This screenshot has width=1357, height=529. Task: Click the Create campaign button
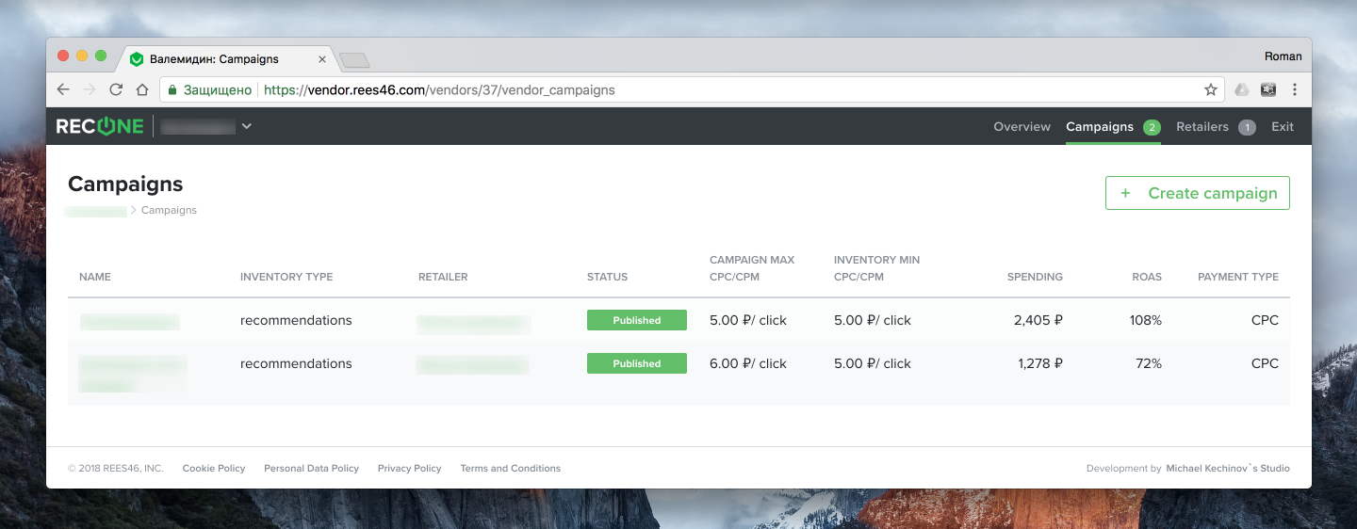click(1197, 193)
